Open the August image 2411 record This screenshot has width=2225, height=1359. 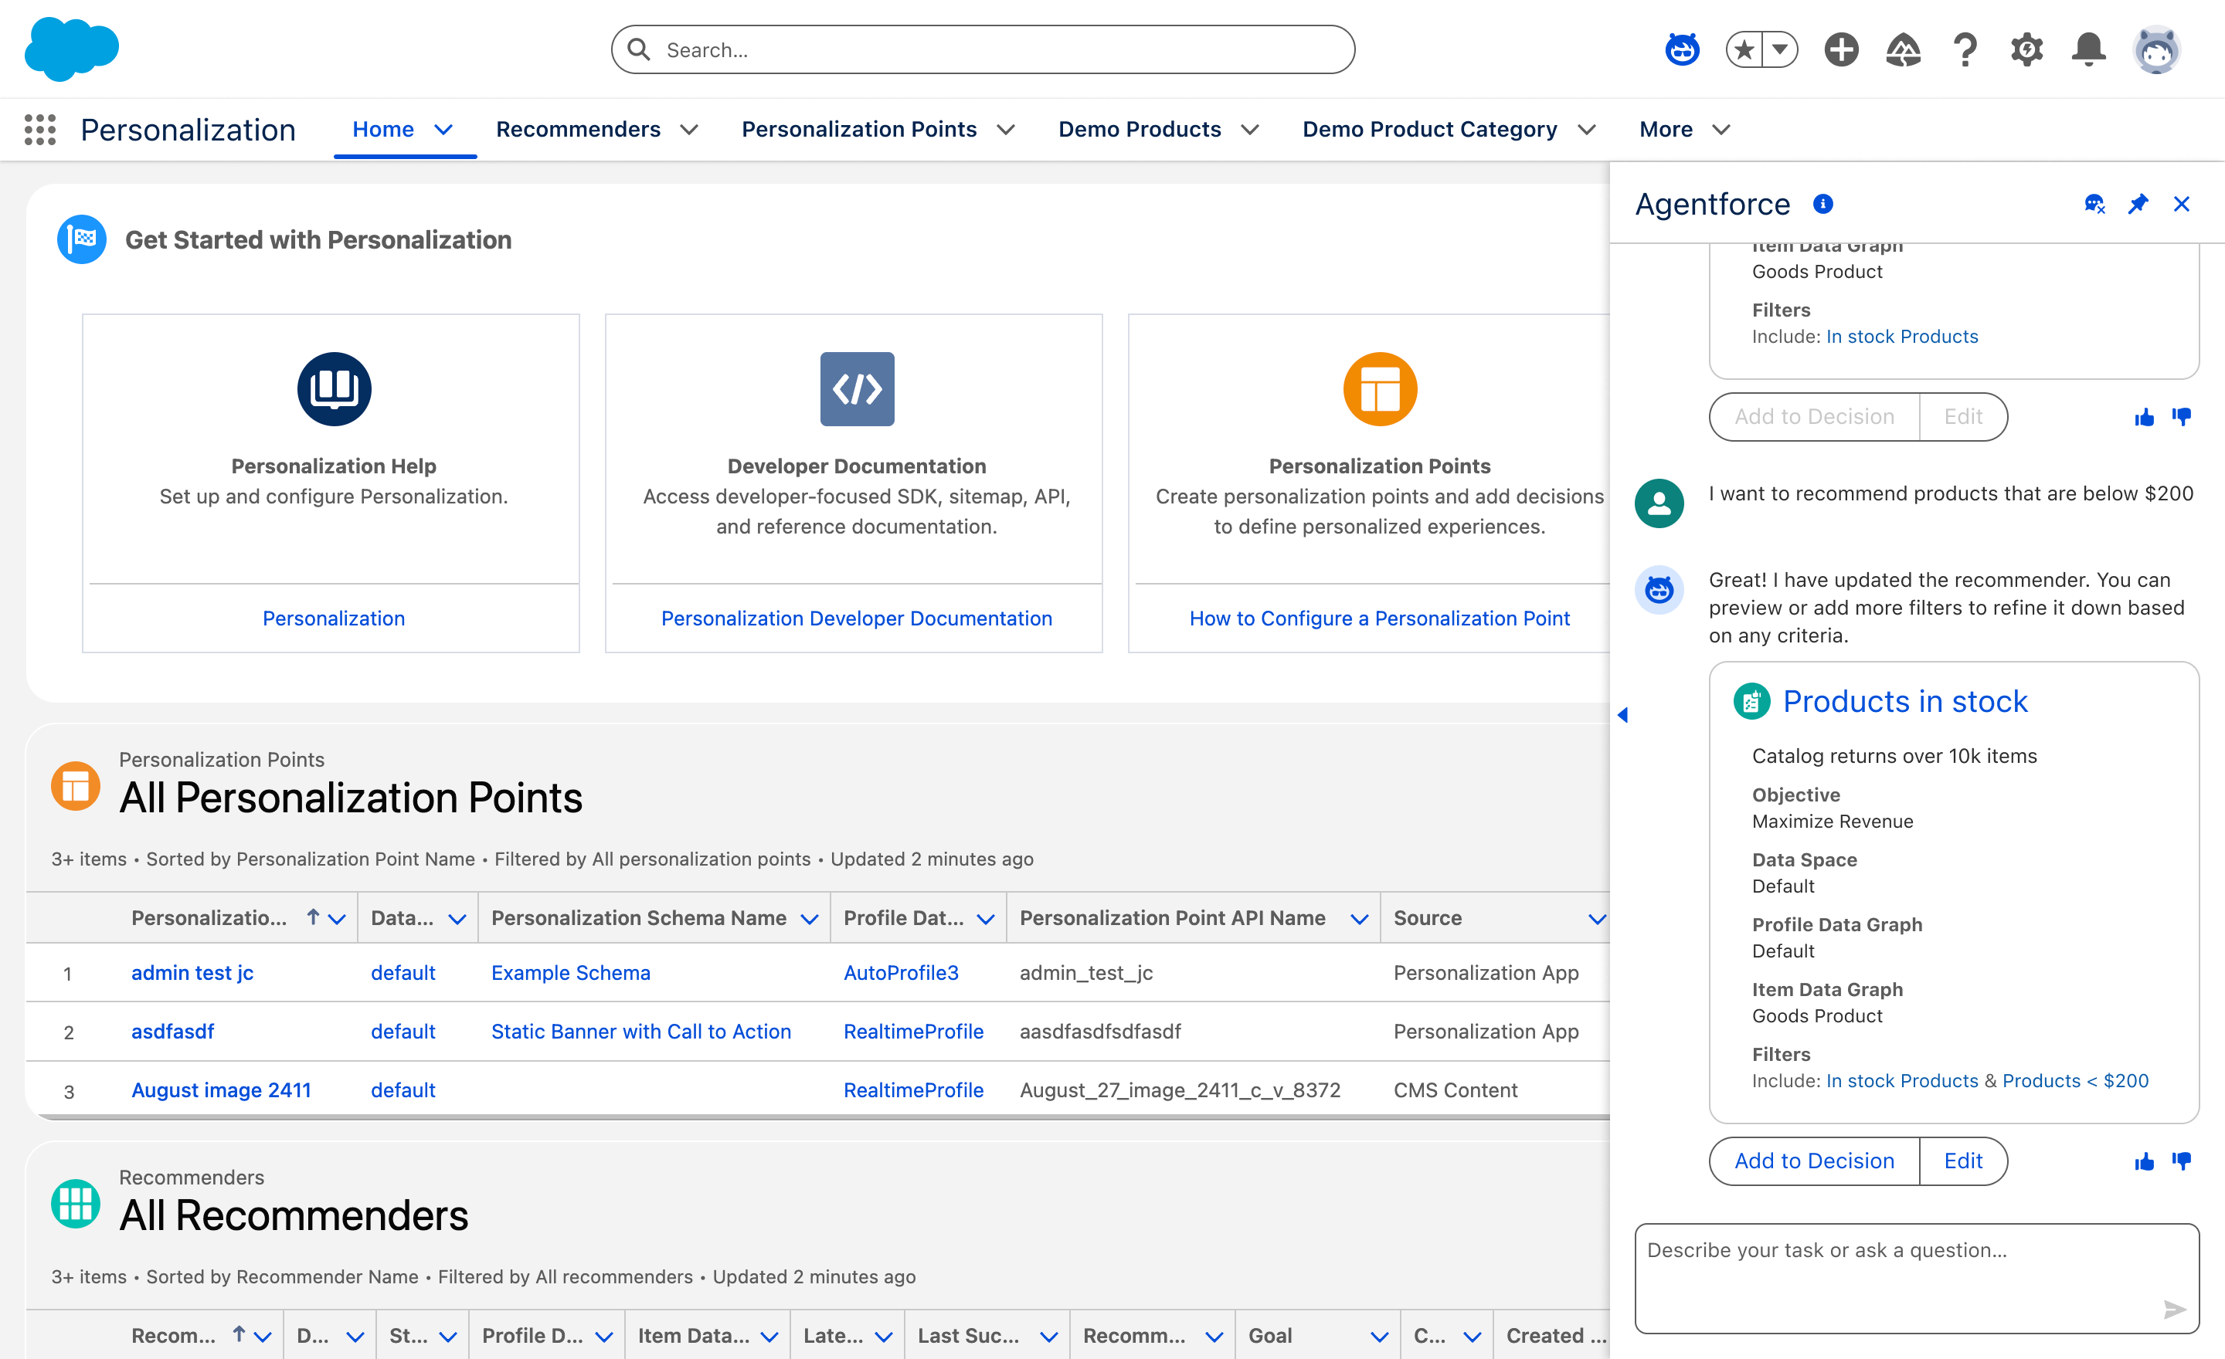tap(221, 1090)
